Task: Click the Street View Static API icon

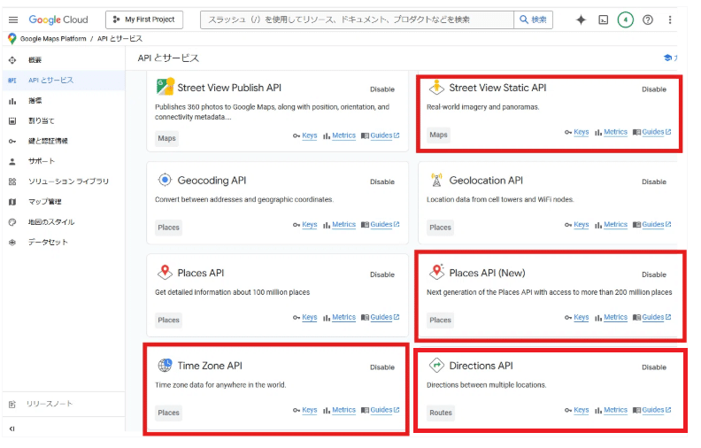Action: point(435,88)
